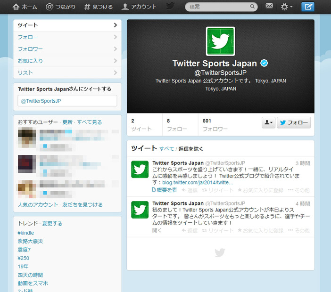Open the 19年 trend
The image size is (331, 292).
tap(23, 267)
